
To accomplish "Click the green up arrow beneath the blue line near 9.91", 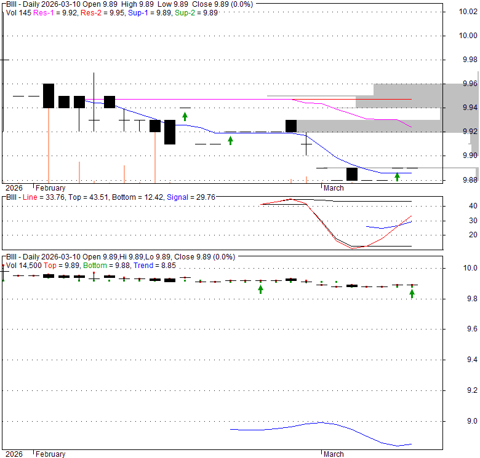I will pos(230,141).
